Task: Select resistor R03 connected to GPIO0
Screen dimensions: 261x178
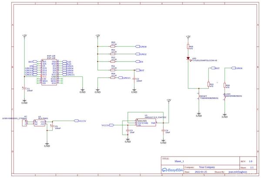Action: pos(113,46)
